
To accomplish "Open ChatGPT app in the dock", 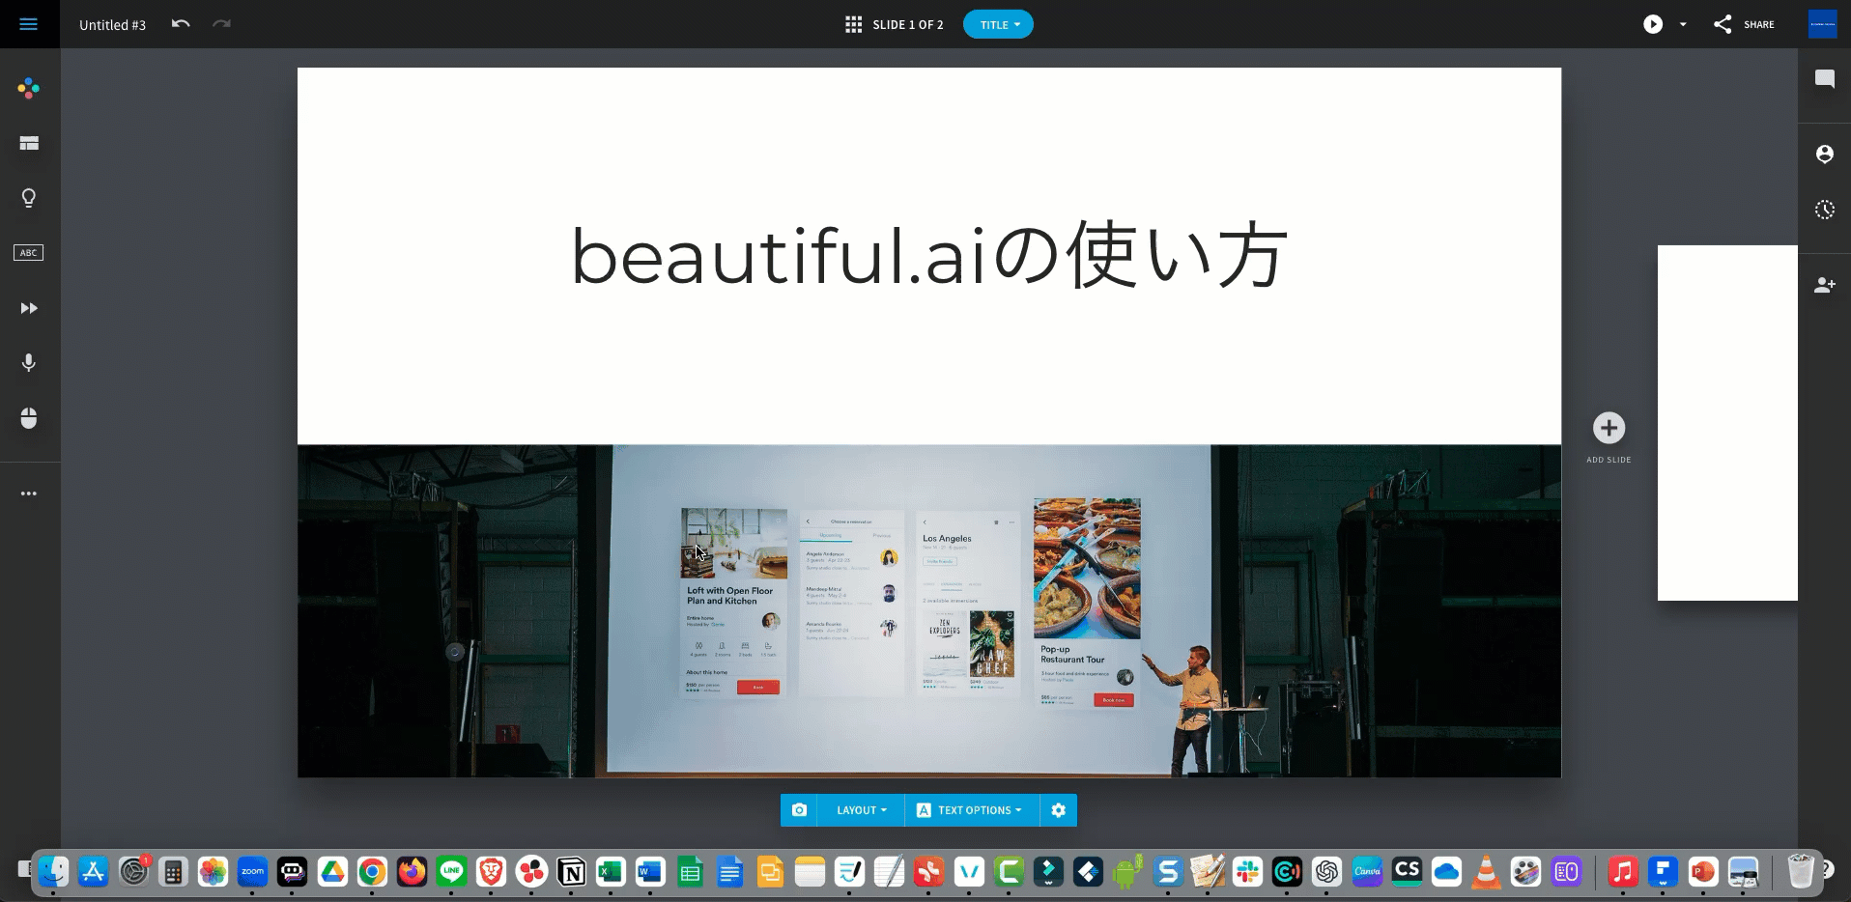I will pyautogui.click(x=1326, y=872).
